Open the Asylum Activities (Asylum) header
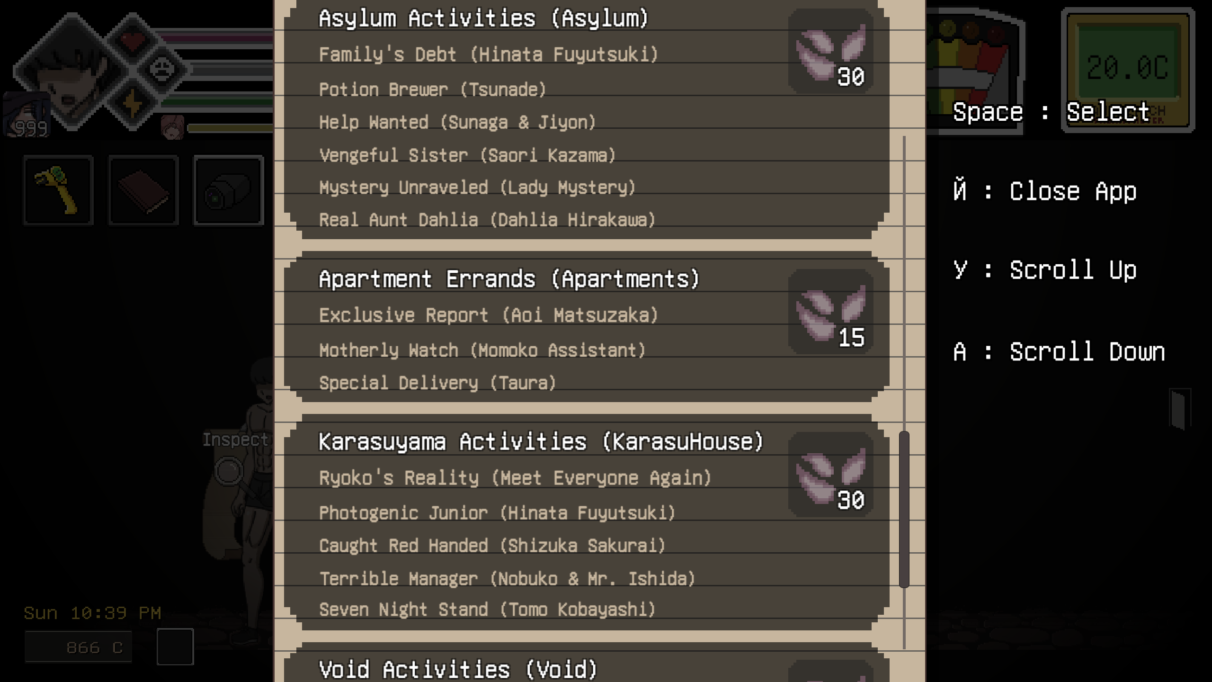This screenshot has height=682, width=1212. point(483,19)
